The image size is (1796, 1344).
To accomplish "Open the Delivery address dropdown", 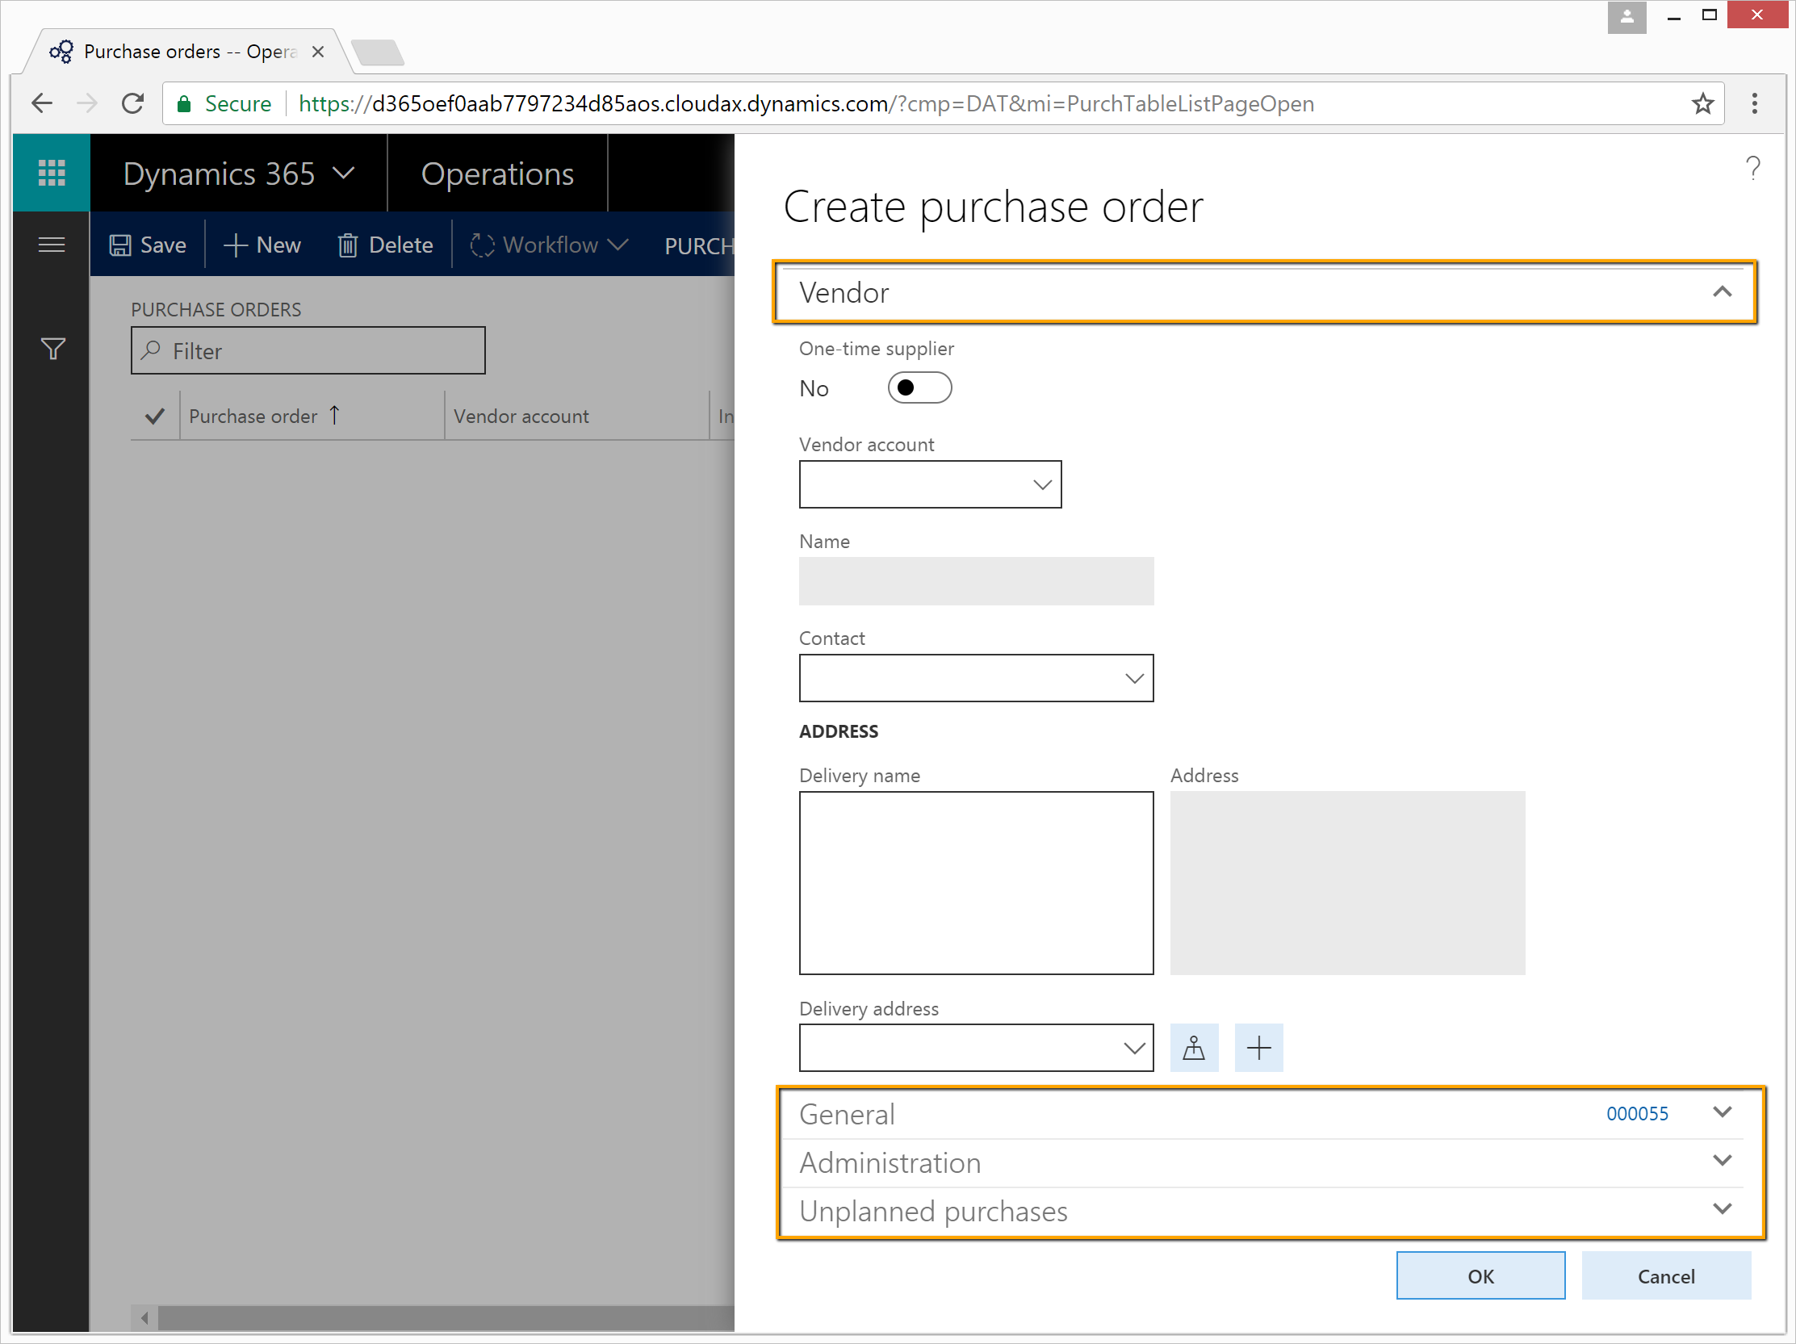I will tap(1134, 1049).
